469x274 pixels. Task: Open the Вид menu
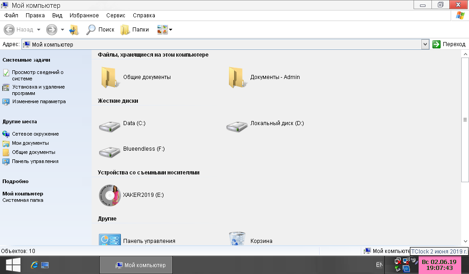point(57,16)
